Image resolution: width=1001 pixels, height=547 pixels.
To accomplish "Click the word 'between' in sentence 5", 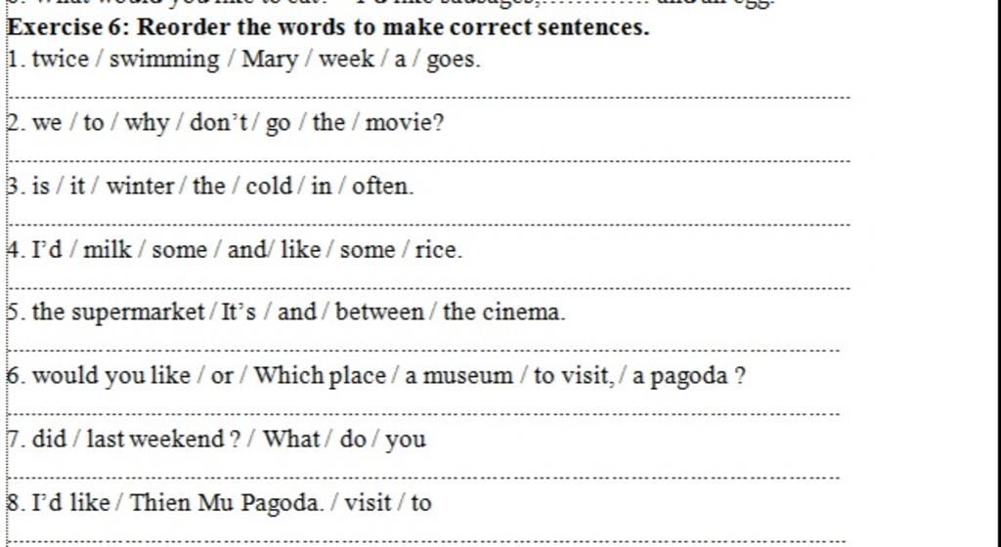I will [x=379, y=312].
